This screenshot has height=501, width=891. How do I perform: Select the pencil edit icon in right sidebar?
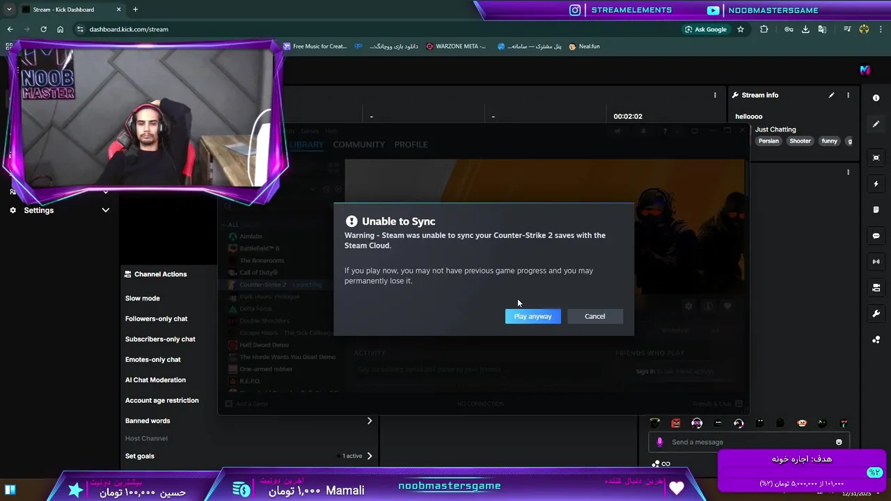click(876, 124)
